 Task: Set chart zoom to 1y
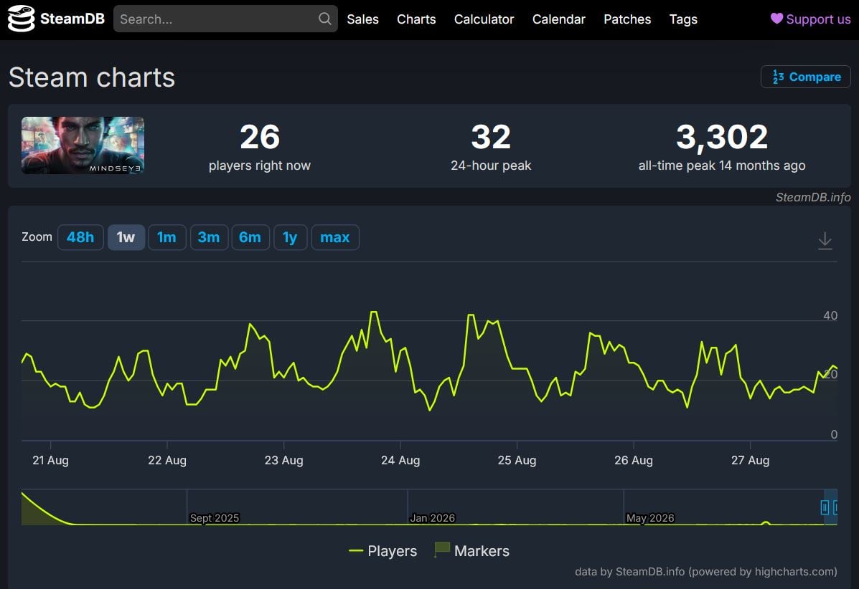click(291, 237)
